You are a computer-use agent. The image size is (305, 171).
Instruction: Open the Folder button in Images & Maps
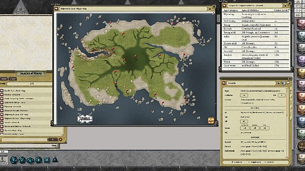click(x=4, y=79)
